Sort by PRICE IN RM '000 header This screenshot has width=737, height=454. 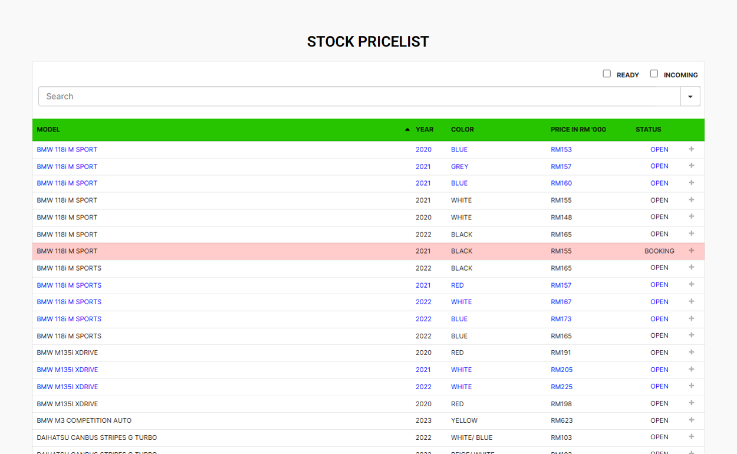[578, 130]
